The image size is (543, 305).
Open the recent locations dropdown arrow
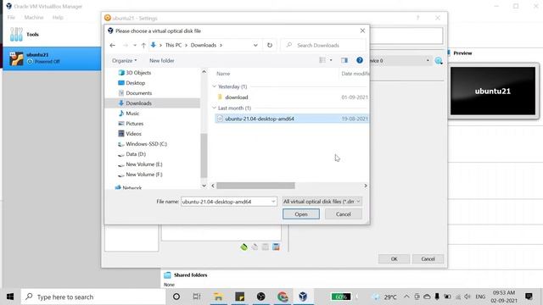[135, 45]
